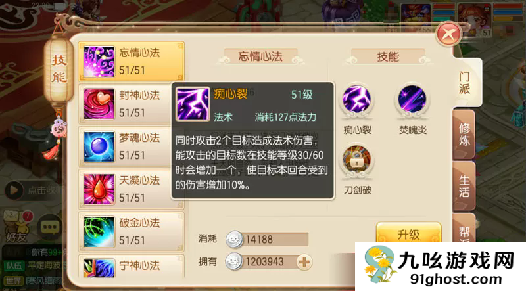Open the 宁神心法 entry
Image resolution: width=526 pixels, height=291 pixels.
131,266
